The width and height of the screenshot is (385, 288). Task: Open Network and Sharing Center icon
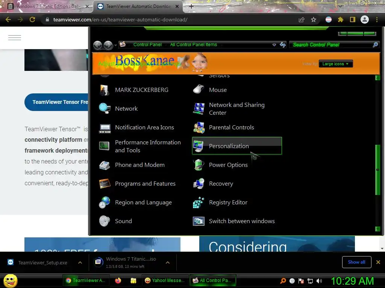pyautogui.click(x=199, y=108)
